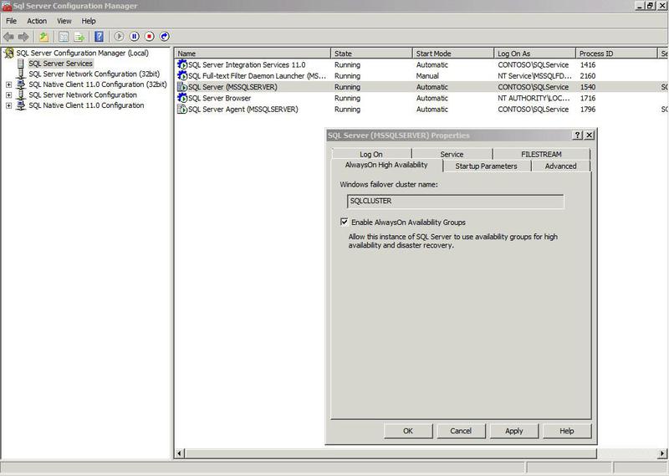Select the SQL Server Network Configuration tree item

click(83, 95)
